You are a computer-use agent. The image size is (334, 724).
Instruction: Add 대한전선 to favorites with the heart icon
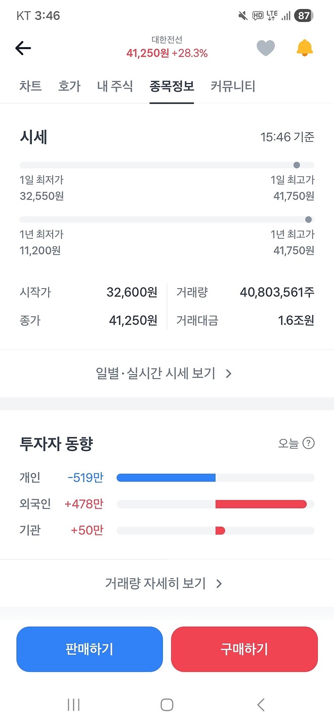[266, 47]
